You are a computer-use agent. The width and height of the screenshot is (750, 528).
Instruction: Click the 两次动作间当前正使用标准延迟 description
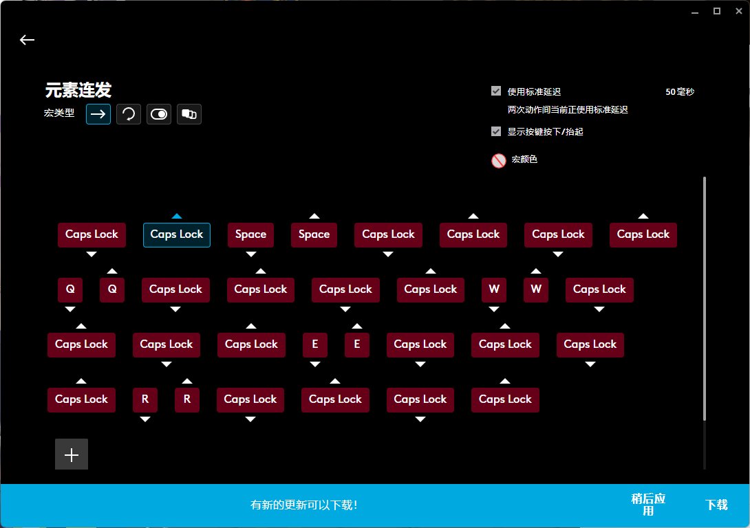tap(567, 110)
